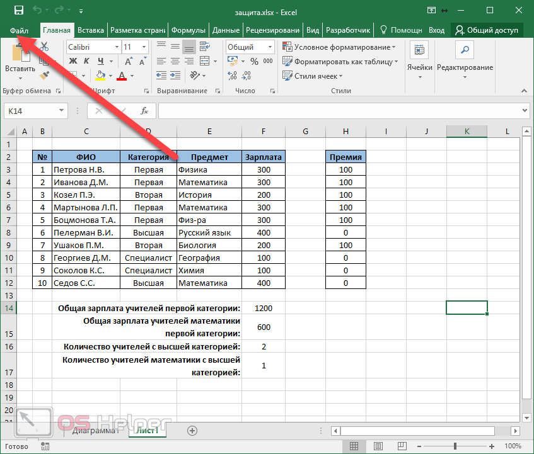Toggle bold Ж formatting
This screenshot has width=534, height=454.
(x=73, y=61)
